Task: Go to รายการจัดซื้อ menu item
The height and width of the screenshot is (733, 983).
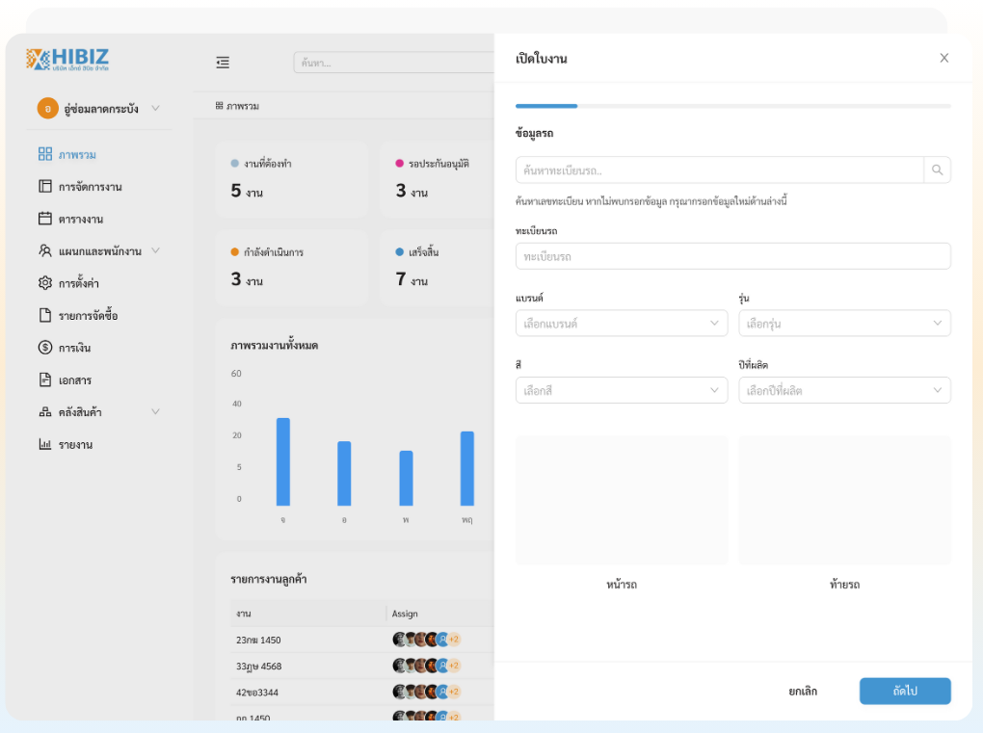Action: (88, 315)
